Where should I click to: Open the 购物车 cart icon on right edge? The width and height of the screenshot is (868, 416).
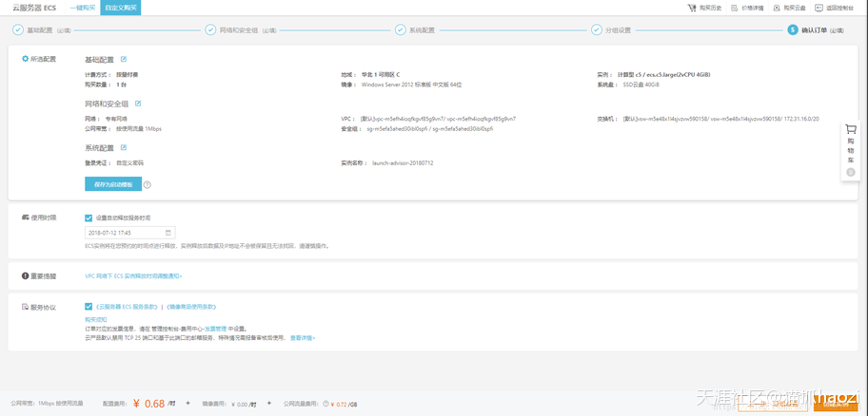click(x=851, y=129)
